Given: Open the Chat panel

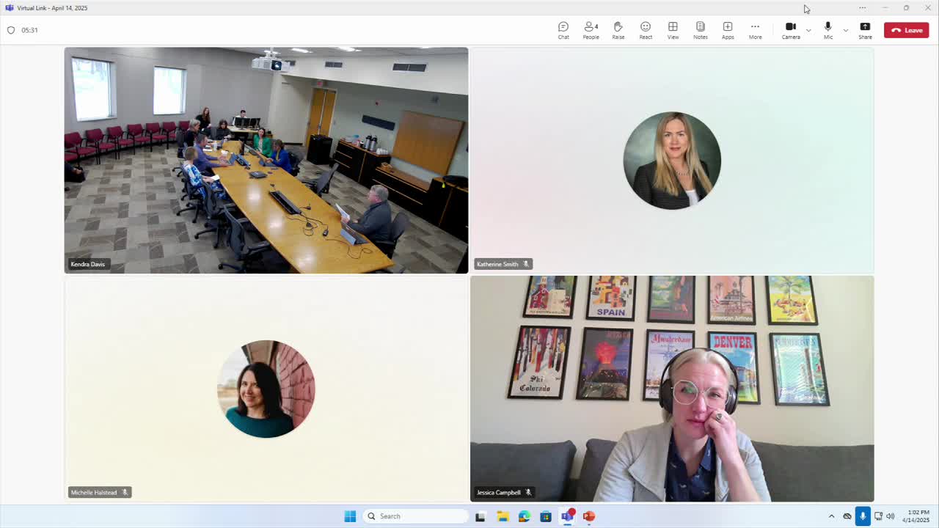Looking at the screenshot, I should [563, 30].
